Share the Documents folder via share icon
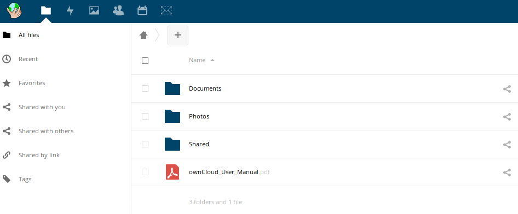Viewport: 518px width, 214px height. [507, 88]
